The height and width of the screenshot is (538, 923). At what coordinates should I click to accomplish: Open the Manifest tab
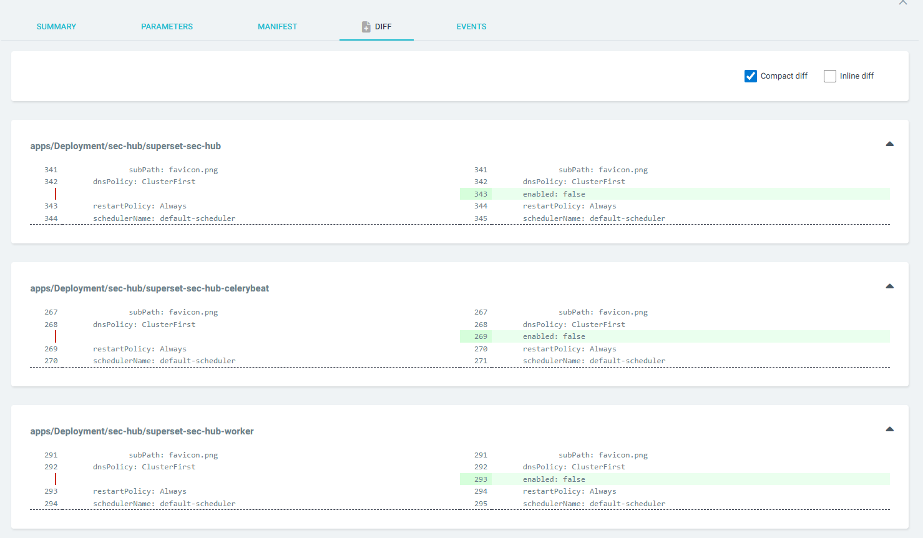click(x=277, y=27)
